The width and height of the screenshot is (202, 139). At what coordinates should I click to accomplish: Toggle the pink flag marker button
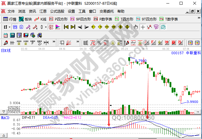58,27
